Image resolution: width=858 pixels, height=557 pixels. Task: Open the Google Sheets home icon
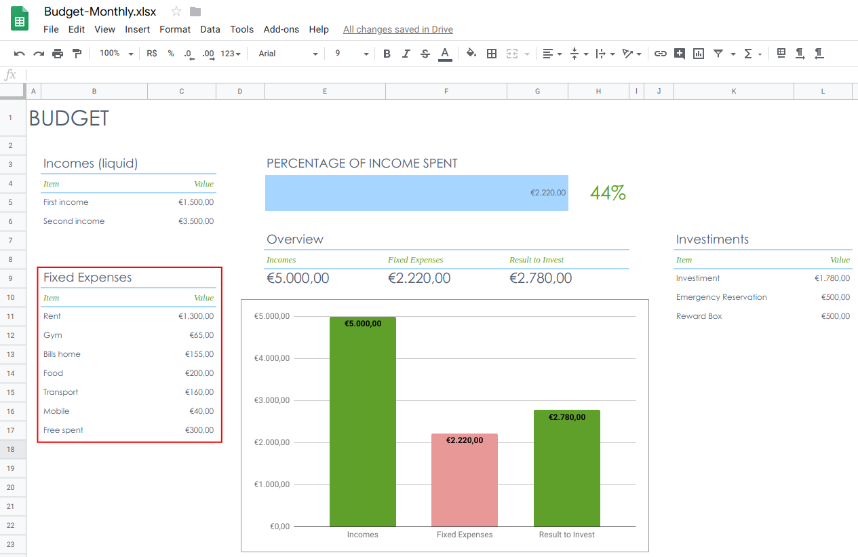(x=20, y=18)
